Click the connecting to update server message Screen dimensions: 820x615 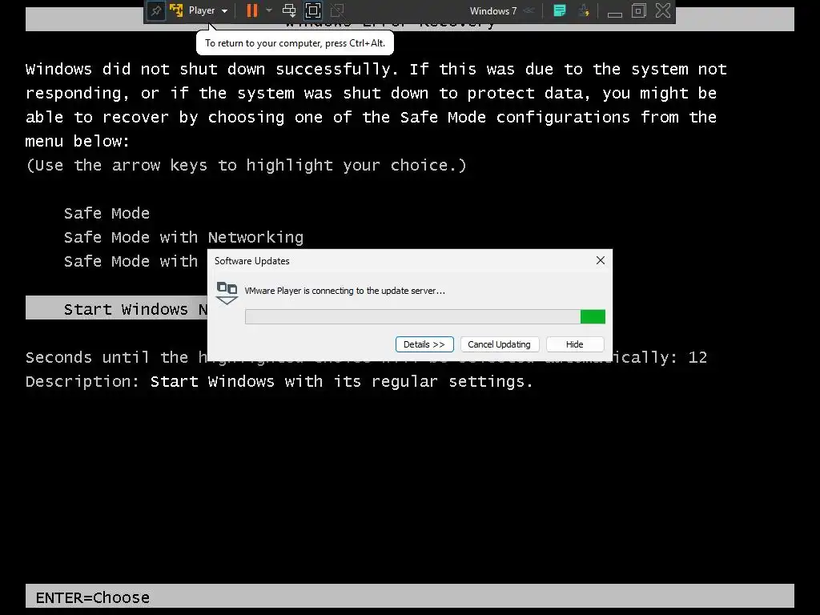(345, 291)
